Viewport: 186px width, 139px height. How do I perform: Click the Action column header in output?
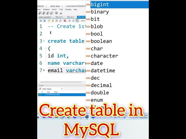[56, 92]
